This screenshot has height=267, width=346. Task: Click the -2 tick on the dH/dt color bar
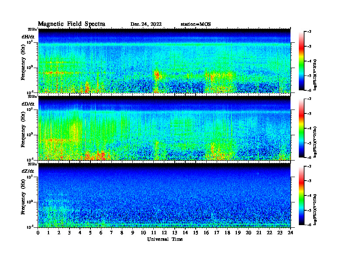tap(309, 32)
